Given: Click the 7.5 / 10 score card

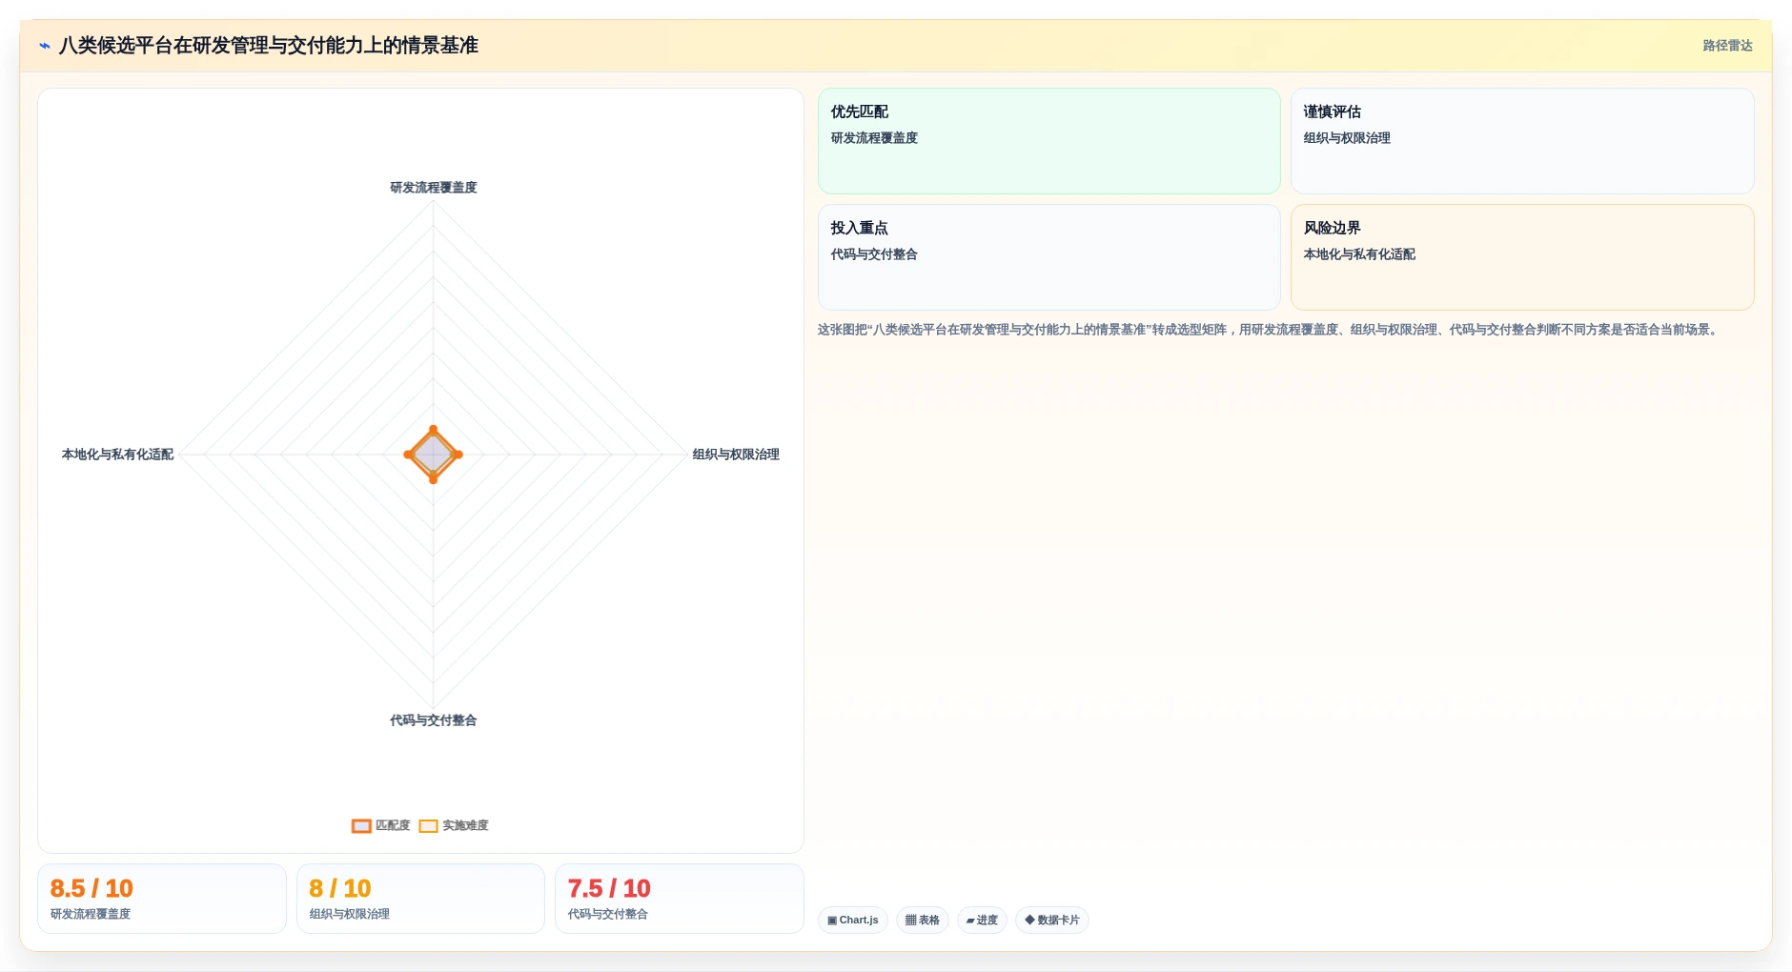Looking at the screenshot, I should 680,899.
